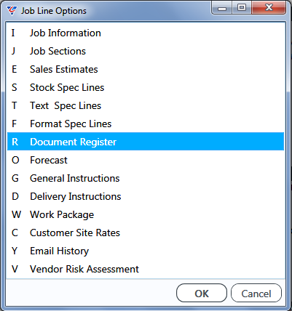292x311 pixels.
Task: Select the Job Information option
Action: (x=146, y=33)
